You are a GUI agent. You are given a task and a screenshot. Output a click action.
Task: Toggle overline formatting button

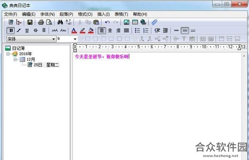pyautogui.click(x=44, y=30)
